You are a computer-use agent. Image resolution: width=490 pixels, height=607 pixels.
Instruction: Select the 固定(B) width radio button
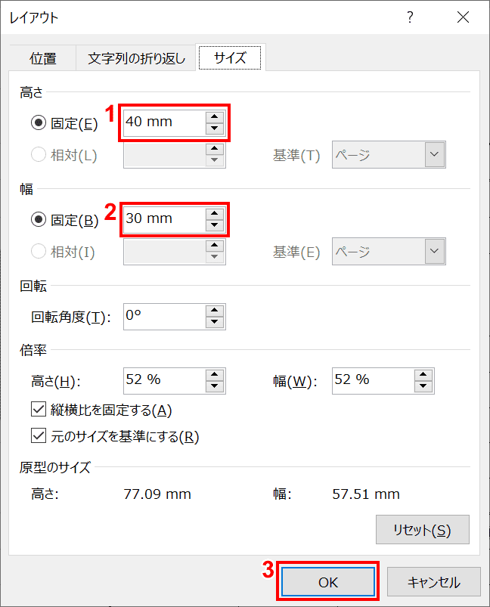(39, 220)
